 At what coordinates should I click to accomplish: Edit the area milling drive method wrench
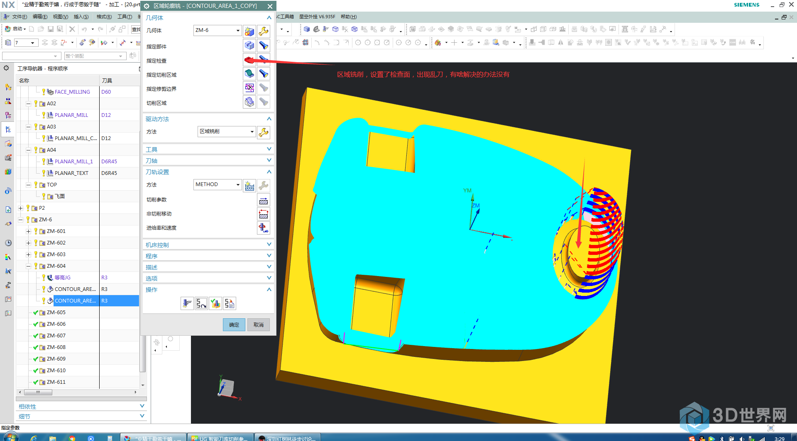pos(264,132)
